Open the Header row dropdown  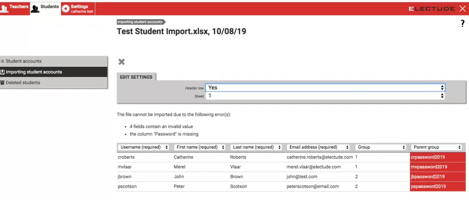325,87
